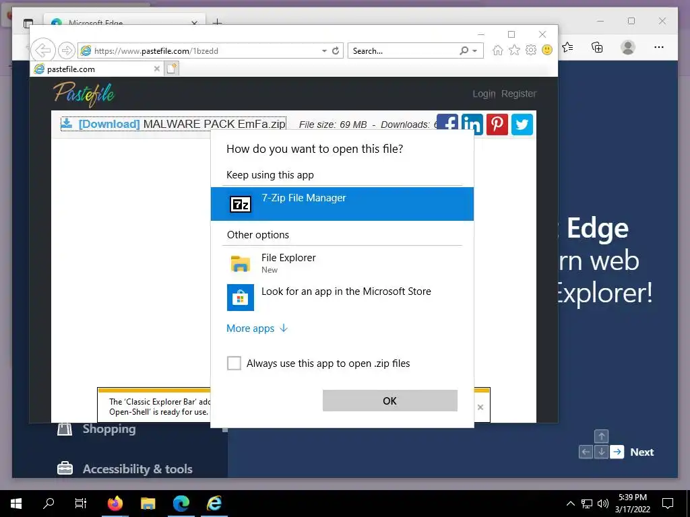Click the Next arrow button in Edge page

617,452
